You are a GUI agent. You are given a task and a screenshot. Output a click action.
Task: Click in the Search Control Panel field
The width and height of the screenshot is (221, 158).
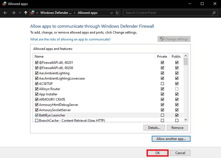tap(168, 13)
